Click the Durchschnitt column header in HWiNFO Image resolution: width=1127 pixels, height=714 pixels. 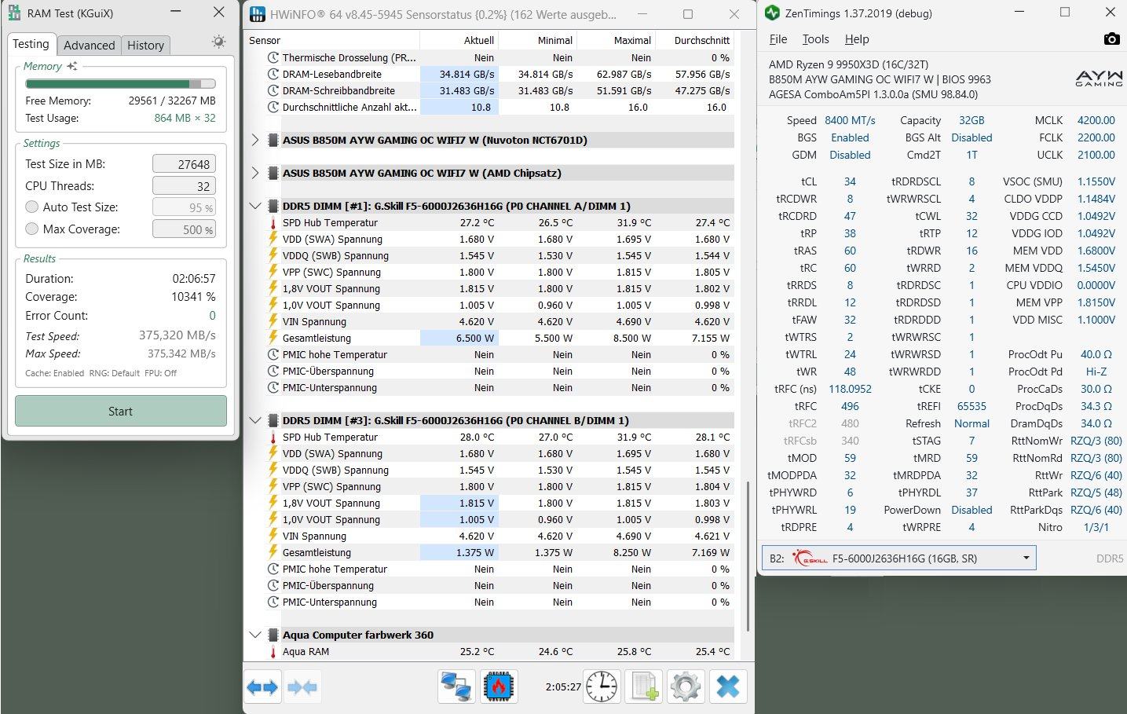coord(695,40)
